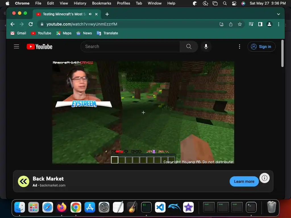Open media controls in Chrome toolbar
Viewport: 291px width, 218px height.
tap(251, 24)
